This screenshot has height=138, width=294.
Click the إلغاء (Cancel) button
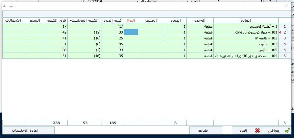tap(247, 130)
